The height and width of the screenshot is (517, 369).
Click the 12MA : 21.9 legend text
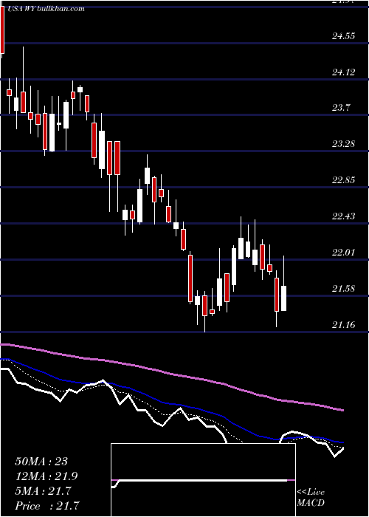(x=46, y=476)
